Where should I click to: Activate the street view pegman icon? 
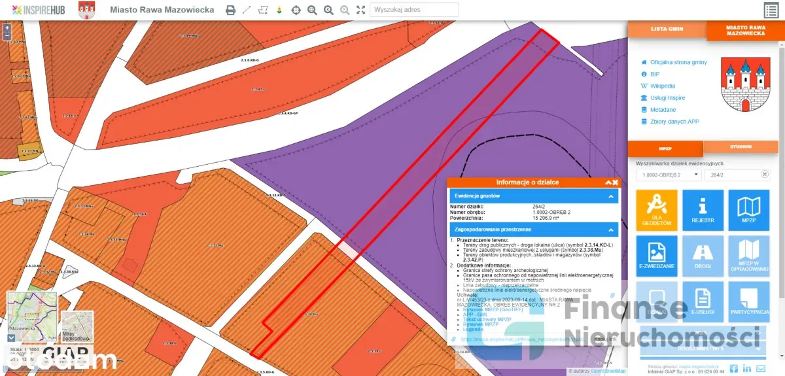click(279, 10)
